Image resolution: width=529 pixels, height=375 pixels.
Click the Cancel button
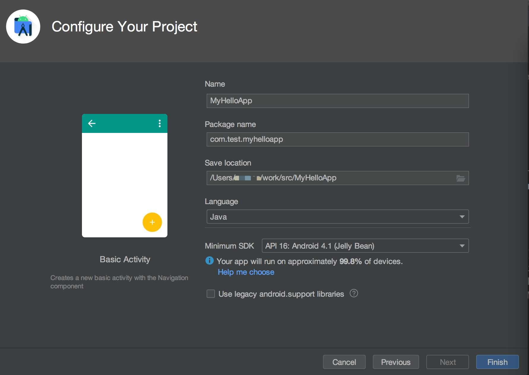pos(344,362)
